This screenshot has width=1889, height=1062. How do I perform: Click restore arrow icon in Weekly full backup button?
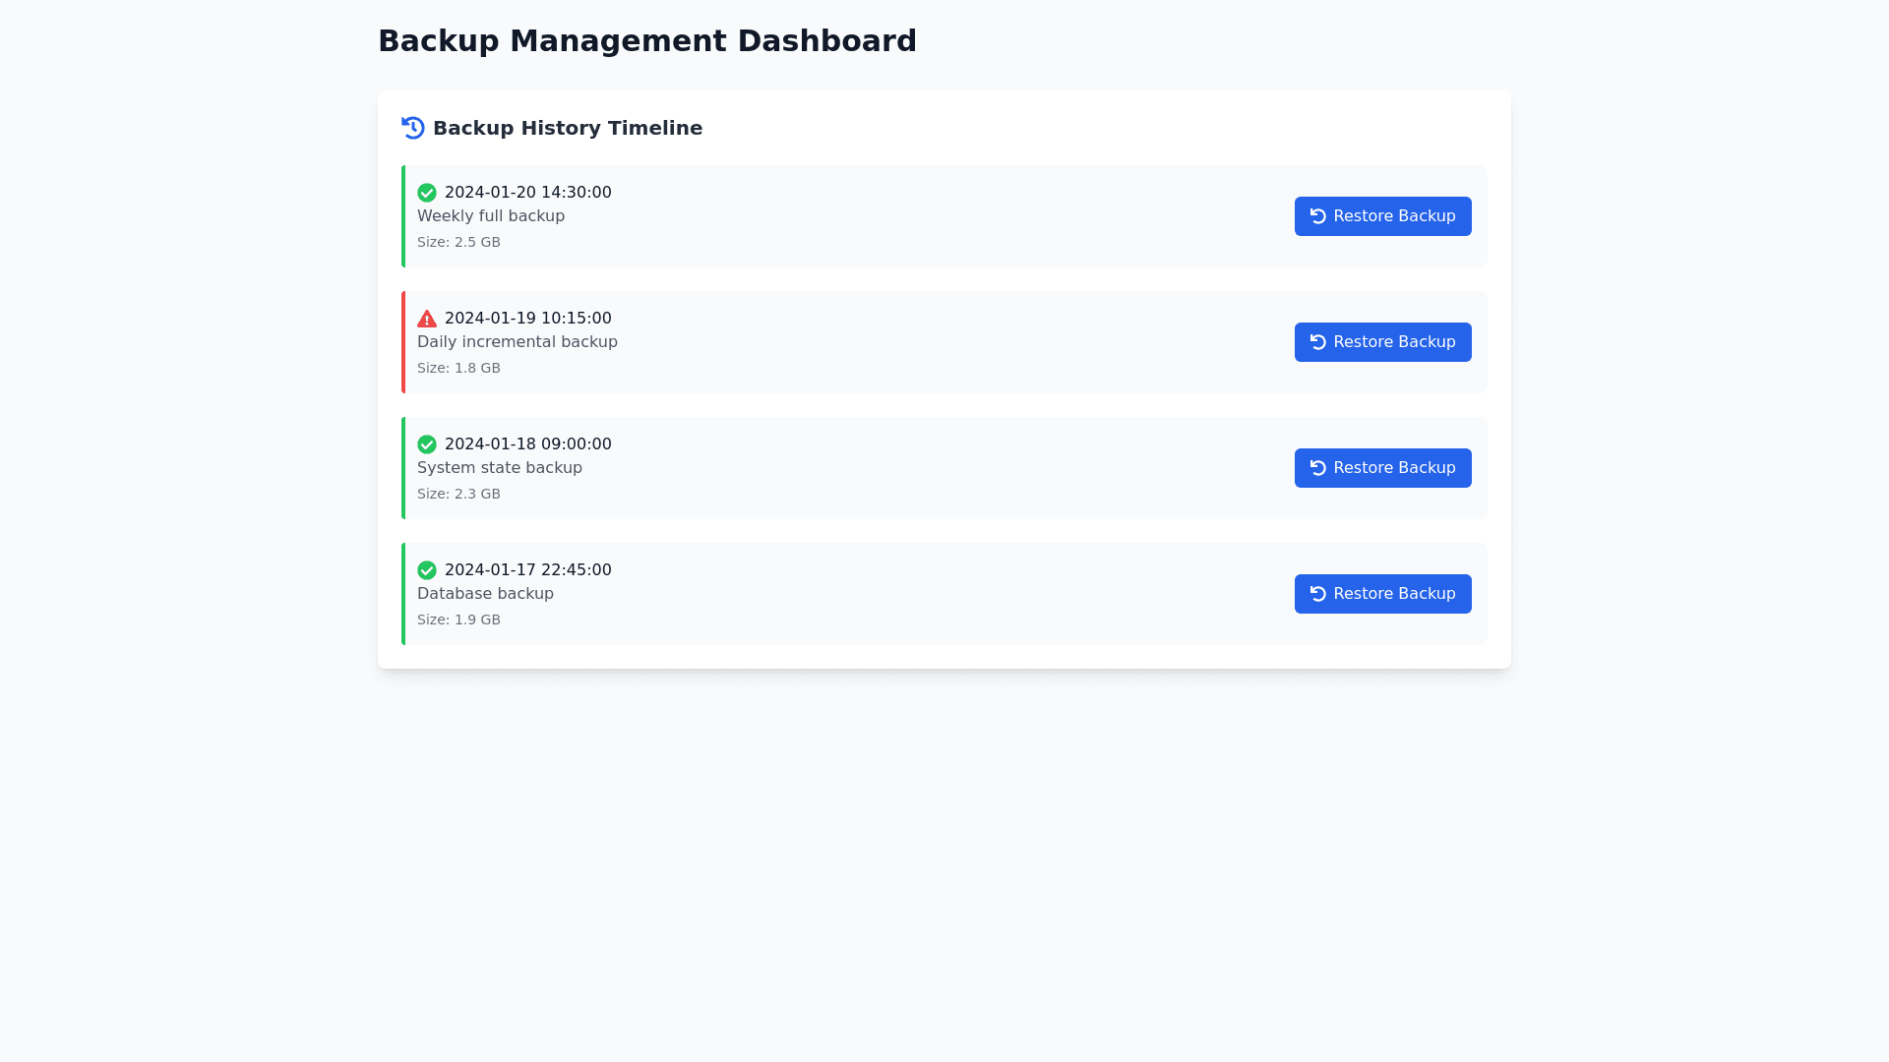1318,216
